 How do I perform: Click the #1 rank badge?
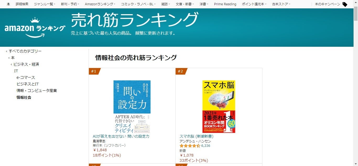tap(94, 71)
